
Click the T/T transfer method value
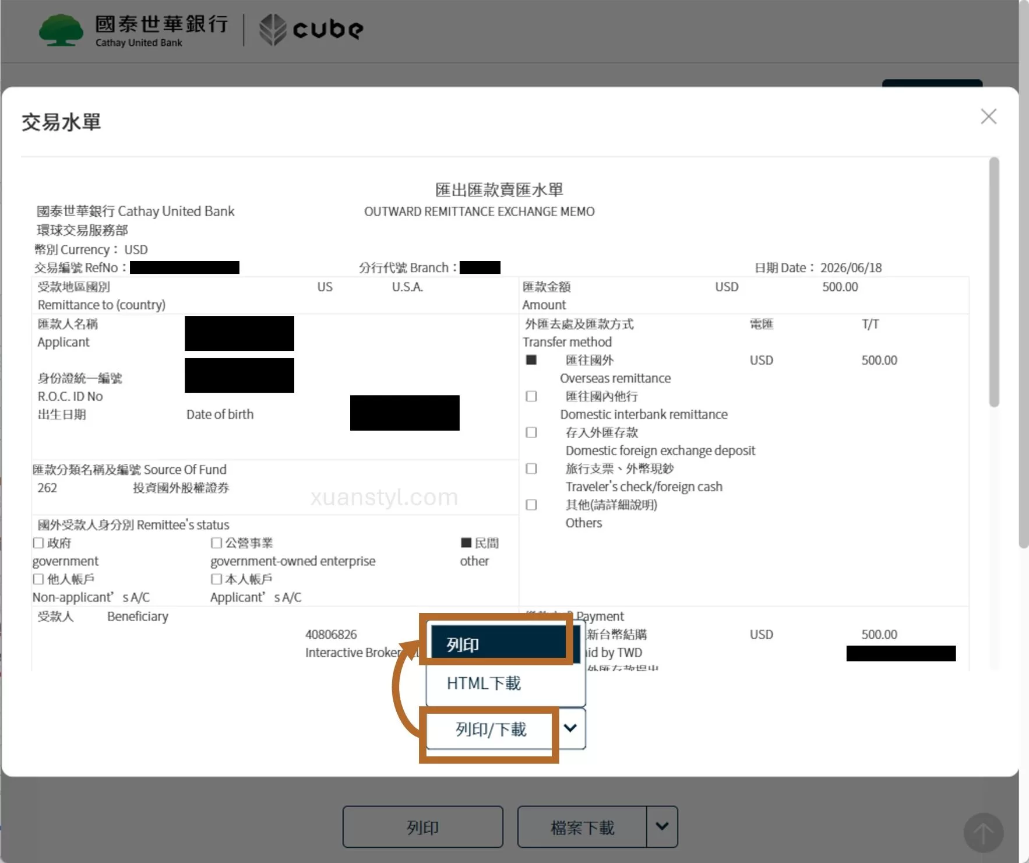[871, 324]
